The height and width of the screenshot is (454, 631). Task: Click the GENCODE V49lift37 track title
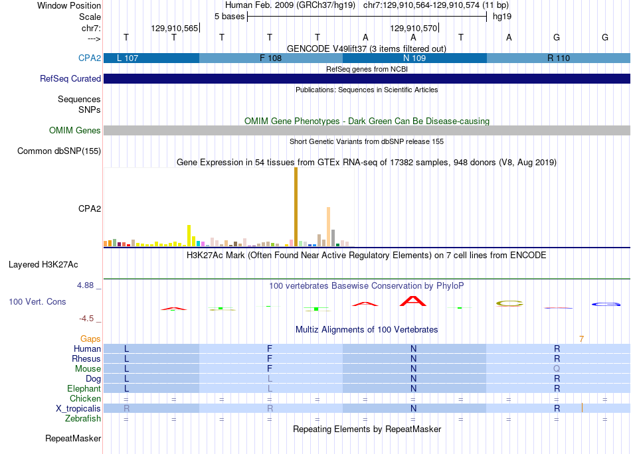(x=367, y=48)
